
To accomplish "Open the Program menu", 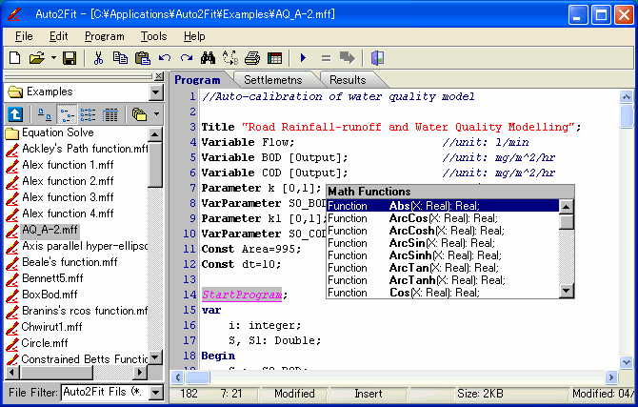I will pos(104,36).
